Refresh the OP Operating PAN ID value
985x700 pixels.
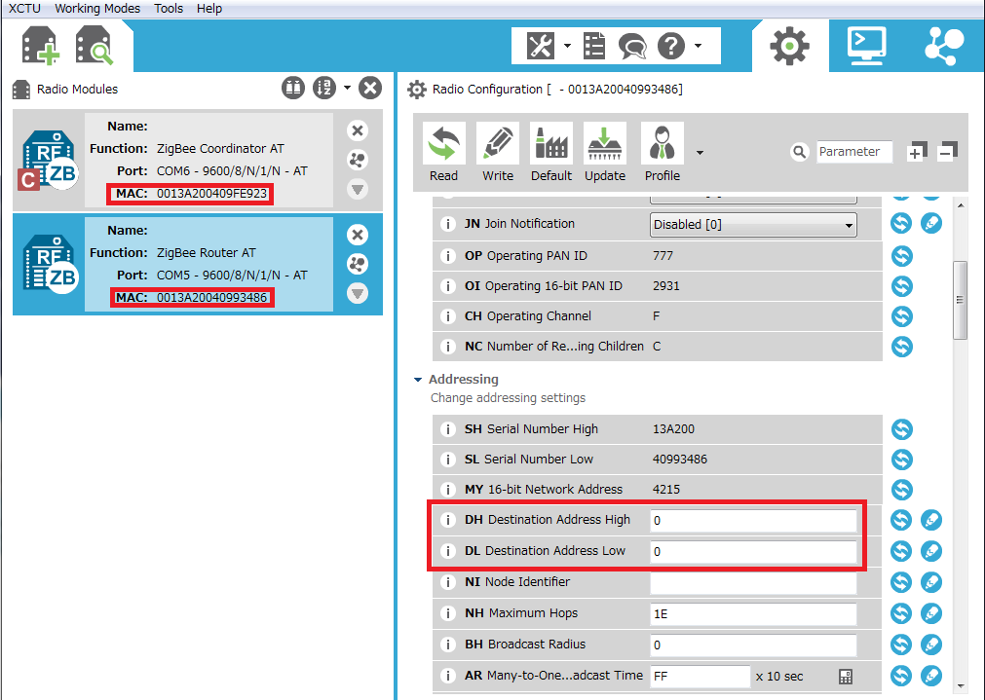click(x=901, y=256)
